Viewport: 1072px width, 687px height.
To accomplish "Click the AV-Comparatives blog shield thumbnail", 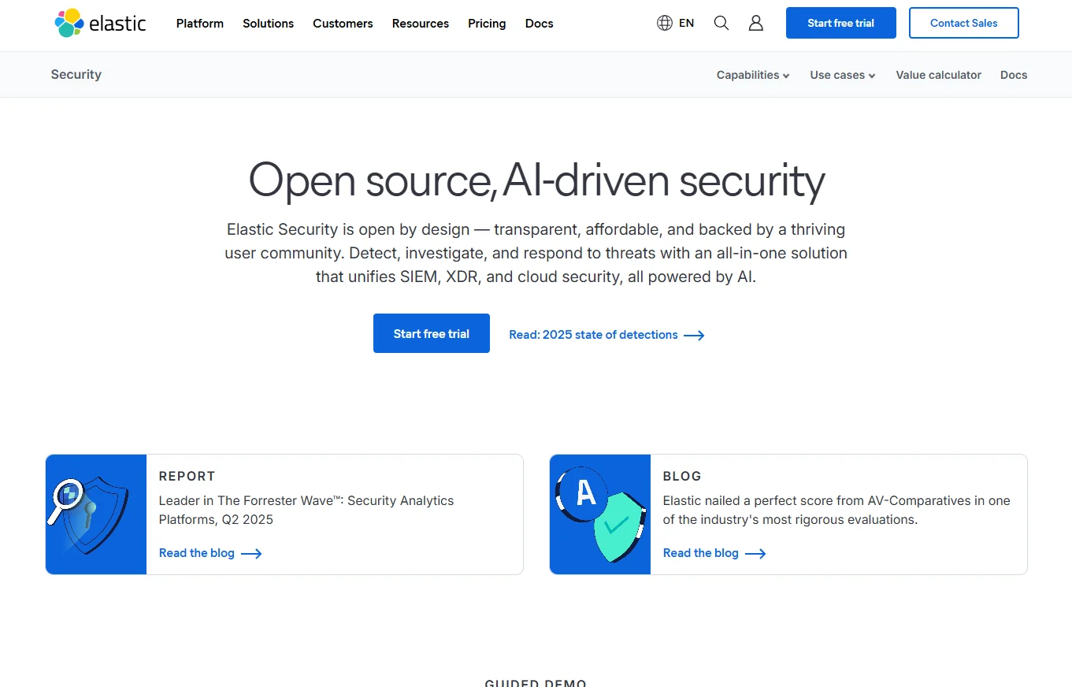I will [x=600, y=514].
